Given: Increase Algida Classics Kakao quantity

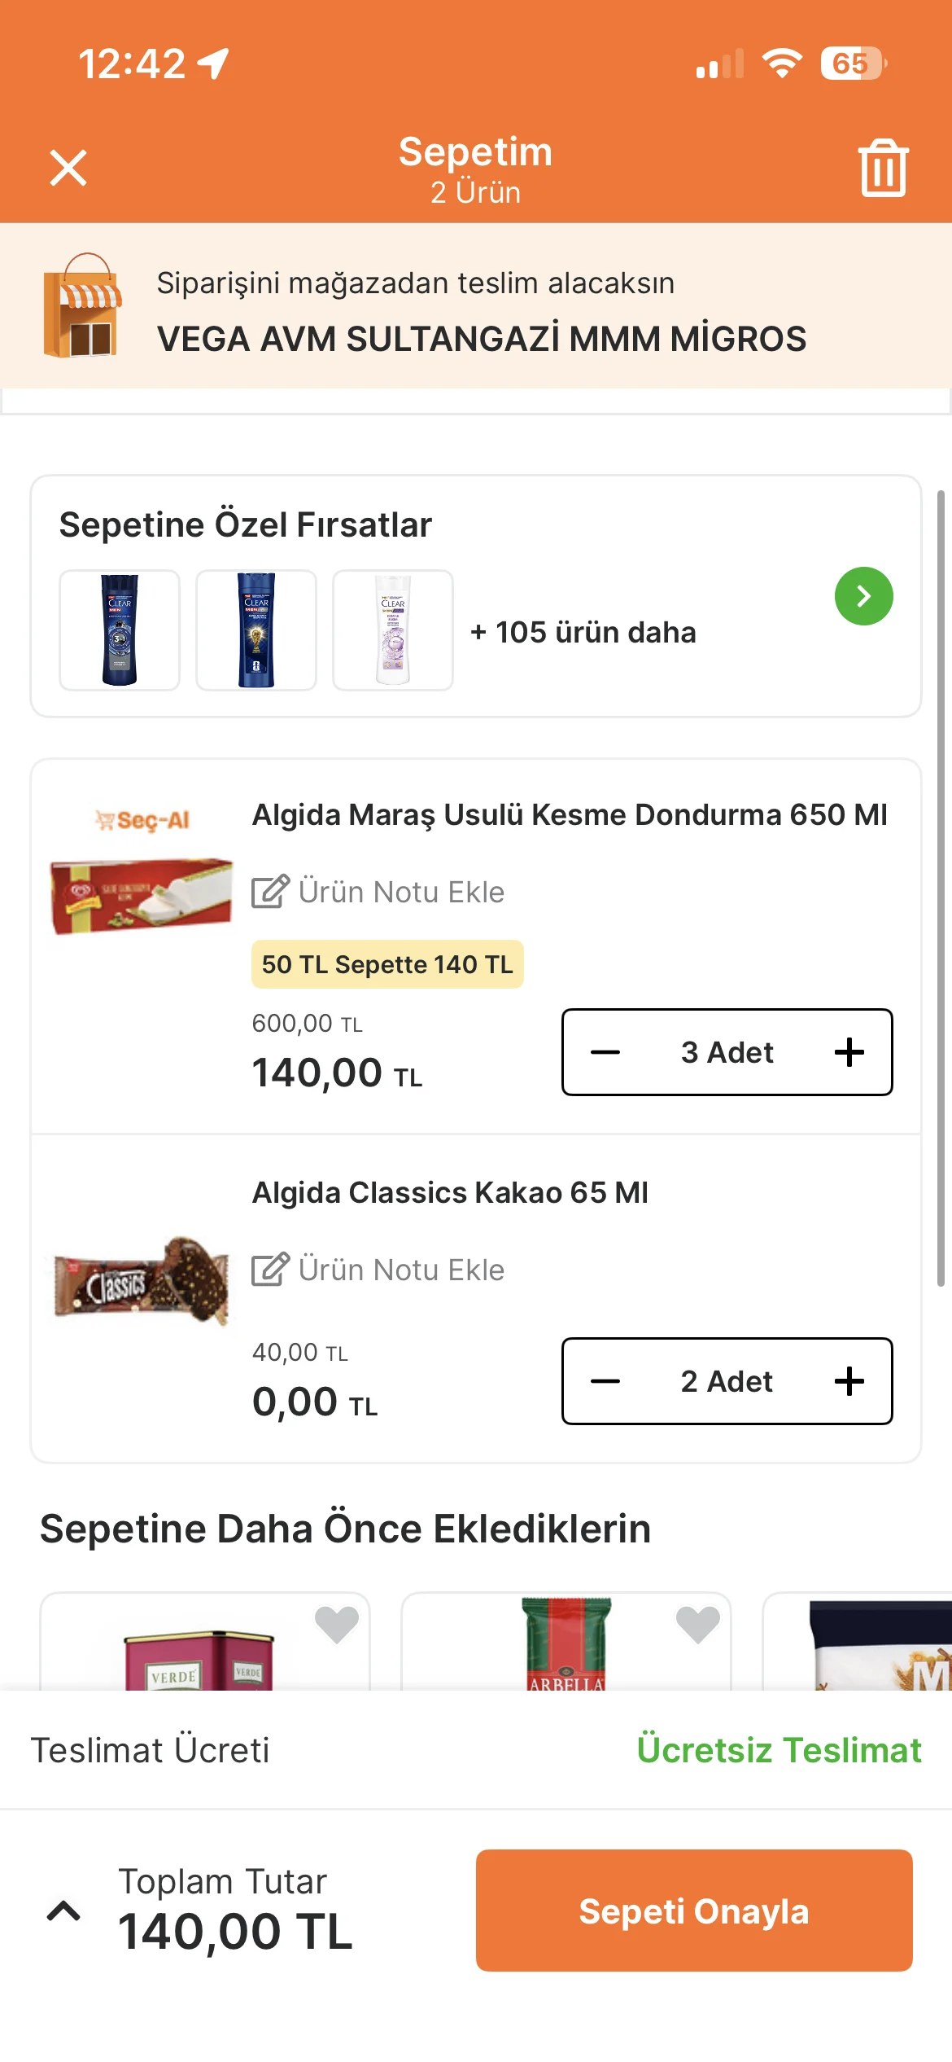Looking at the screenshot, I should click(x=849, y=1381).
